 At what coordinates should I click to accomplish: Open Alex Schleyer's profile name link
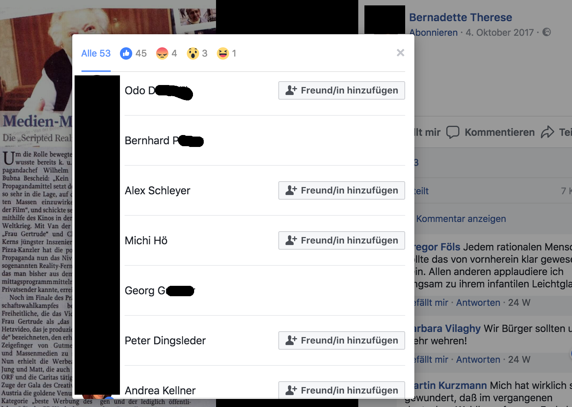[158, 190]
